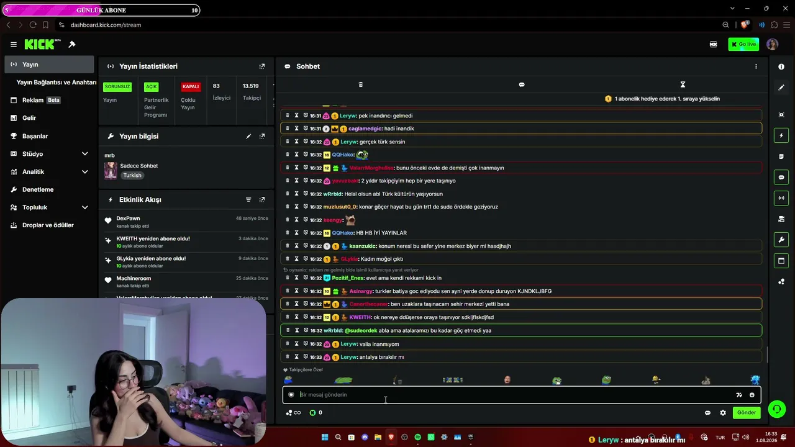Toggle the window layout right rail button

pyautogui.click(x=781, y=261)
